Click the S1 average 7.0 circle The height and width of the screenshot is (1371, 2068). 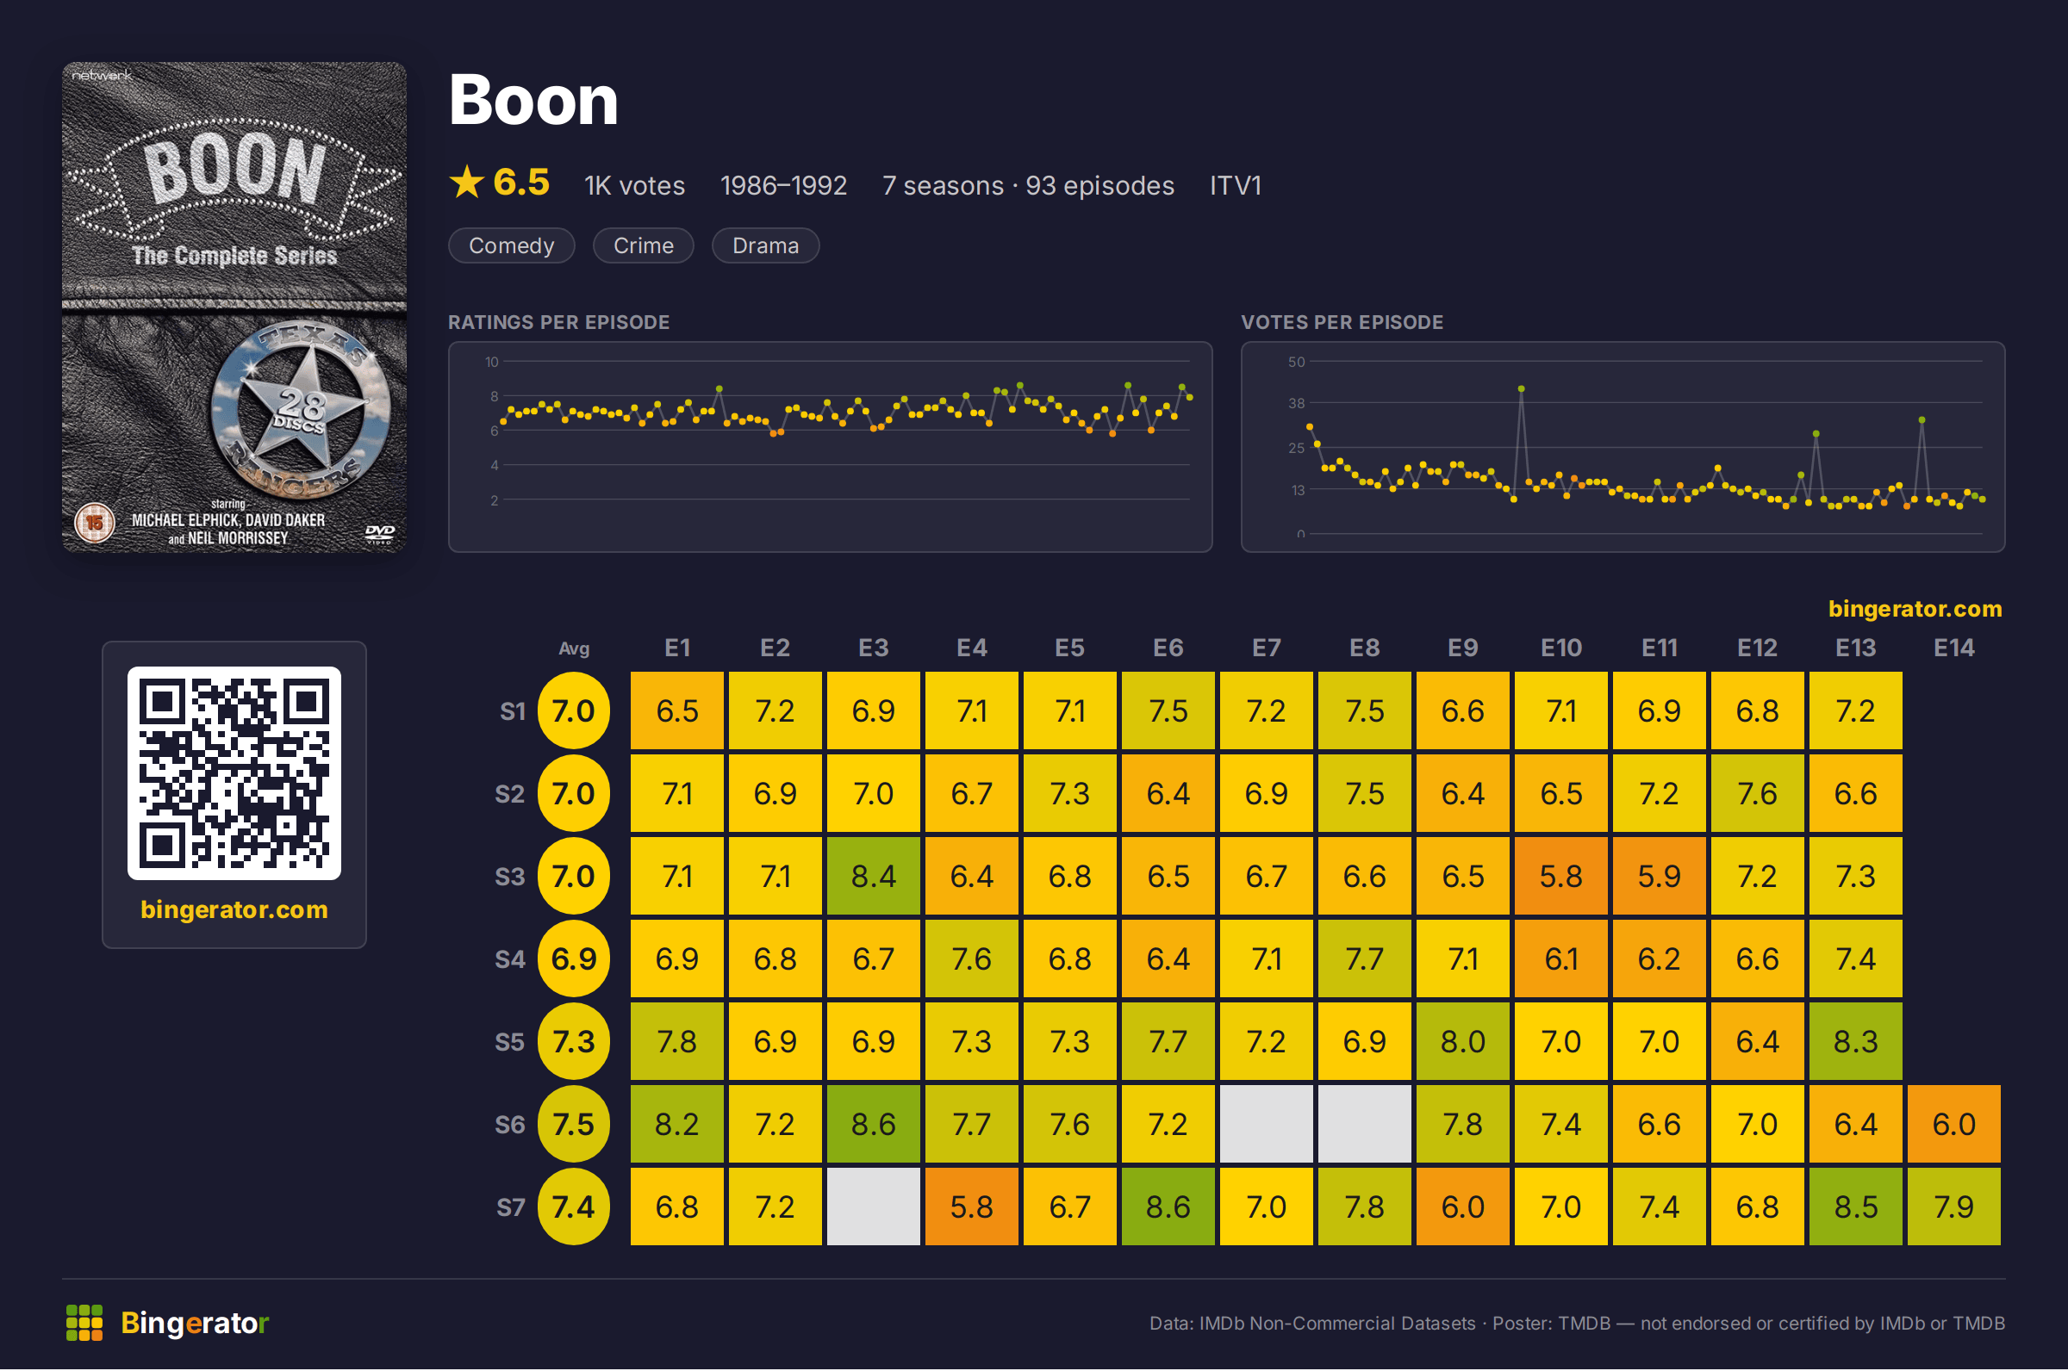coord(573,710)
